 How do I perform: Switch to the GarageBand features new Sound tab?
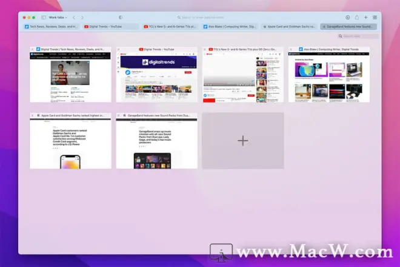[348, 27]
